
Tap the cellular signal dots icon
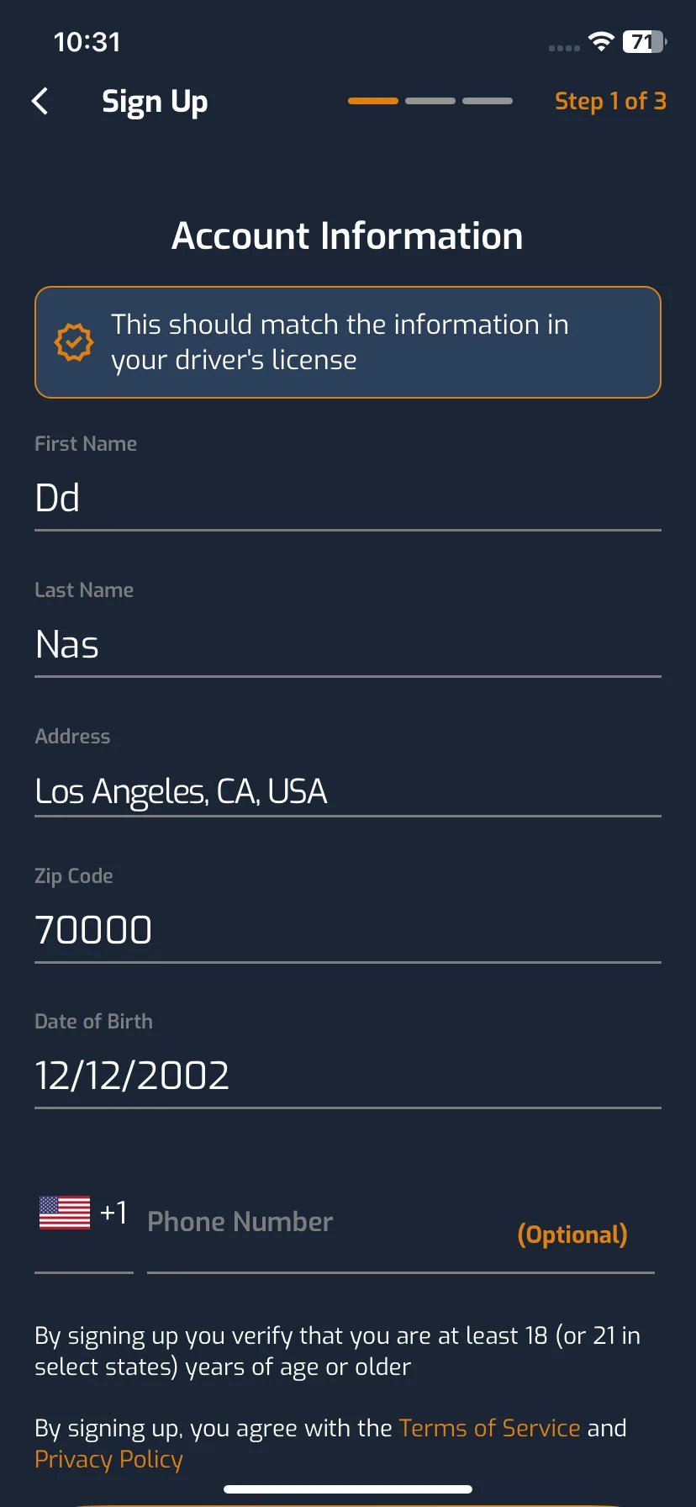[x=564, y=48]
